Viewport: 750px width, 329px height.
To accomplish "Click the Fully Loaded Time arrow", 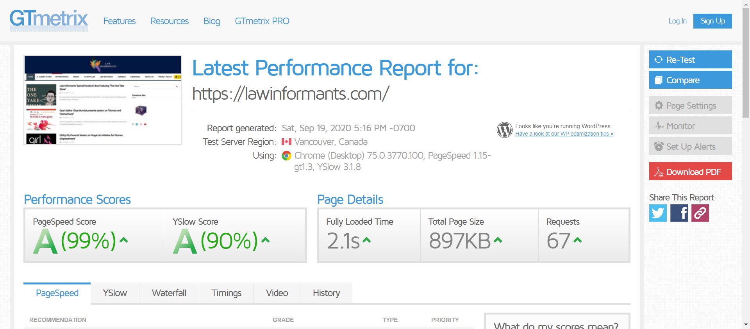I will (367, 240).
